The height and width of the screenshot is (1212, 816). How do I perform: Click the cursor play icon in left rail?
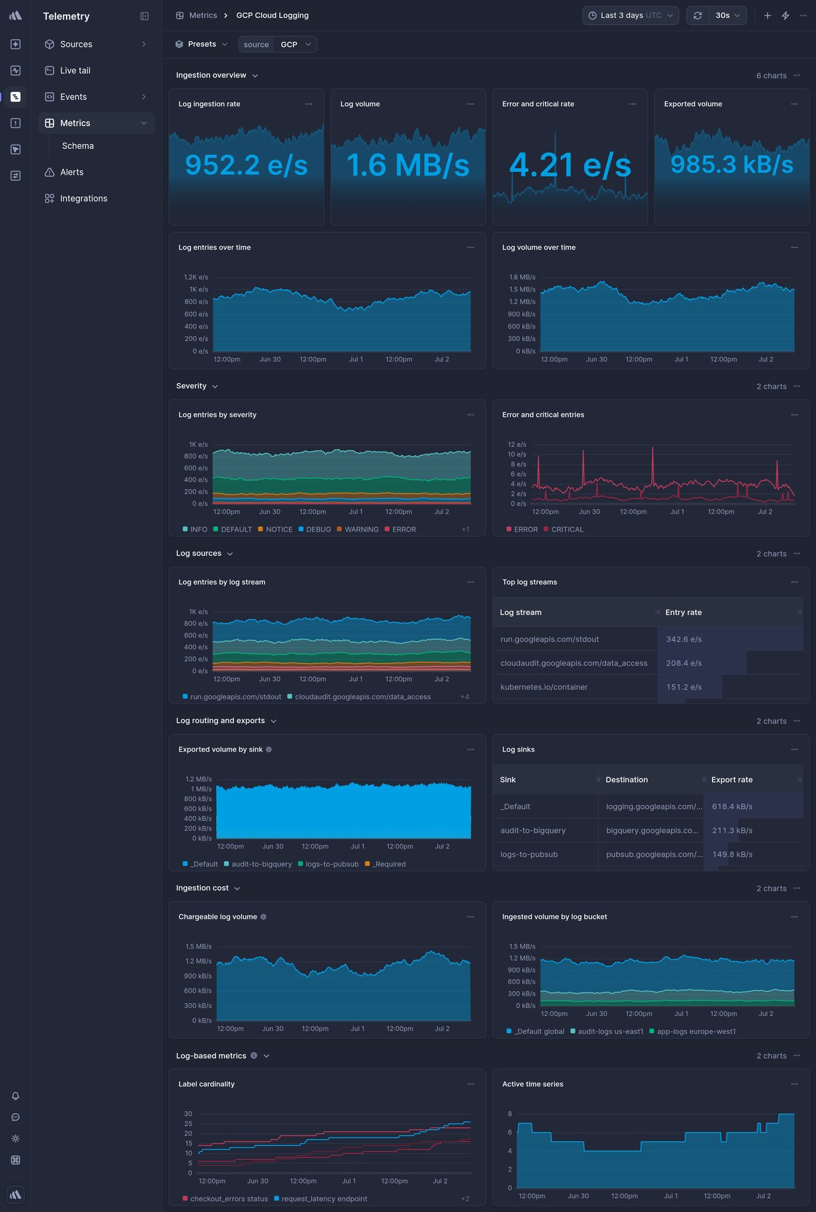coord(15,149)
